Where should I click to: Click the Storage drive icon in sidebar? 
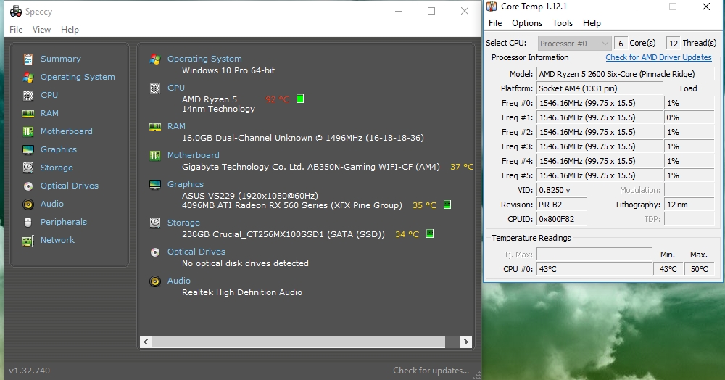[28, 168]
